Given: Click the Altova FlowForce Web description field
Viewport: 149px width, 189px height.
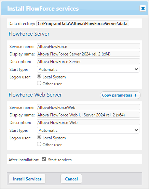Looking at the screenshot, I should pyautogui.click(x=89, y=122).
